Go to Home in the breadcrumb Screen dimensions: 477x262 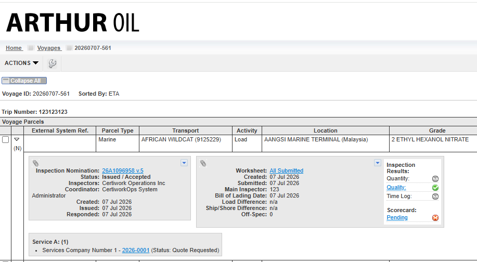pos(14,48)
